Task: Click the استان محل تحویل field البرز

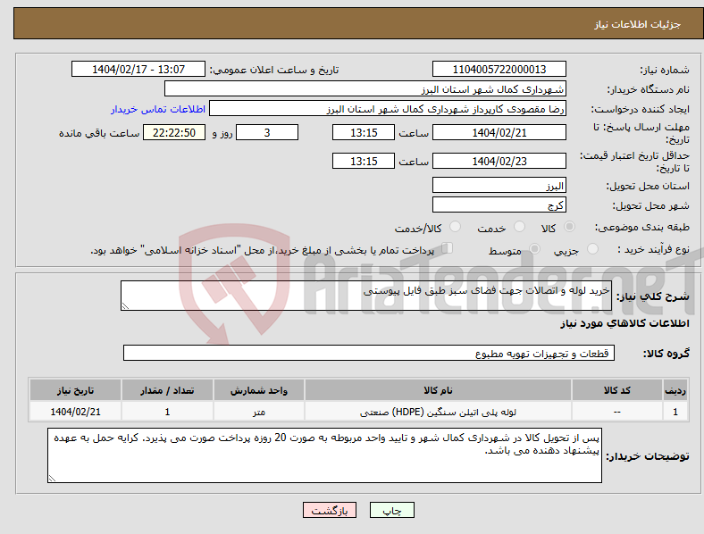Action: [x=499, y=185]
